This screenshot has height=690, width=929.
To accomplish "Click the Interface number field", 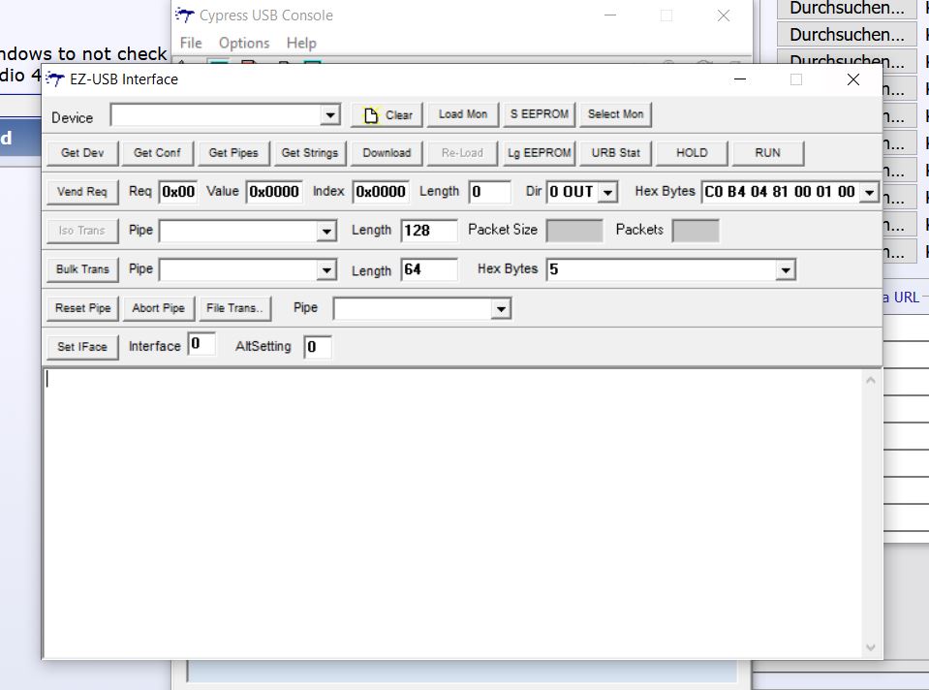I will (x=201, y=344).
